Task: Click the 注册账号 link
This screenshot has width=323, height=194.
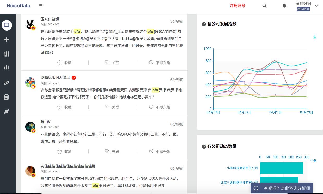Action: 237,6
